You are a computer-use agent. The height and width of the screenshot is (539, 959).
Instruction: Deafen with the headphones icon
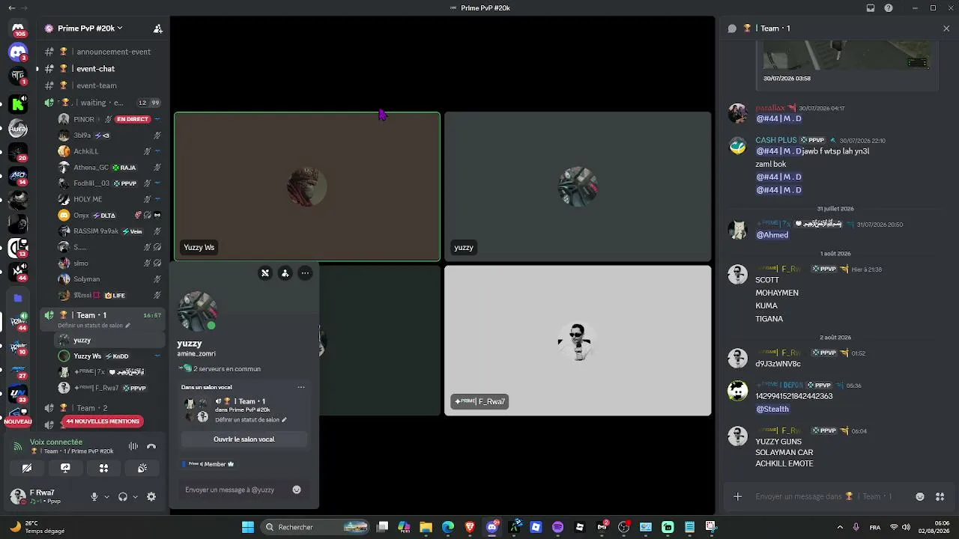[123, 496]
